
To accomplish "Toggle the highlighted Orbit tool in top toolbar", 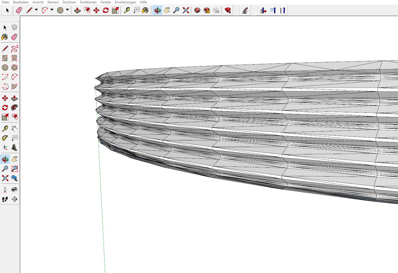I will 157,11.
